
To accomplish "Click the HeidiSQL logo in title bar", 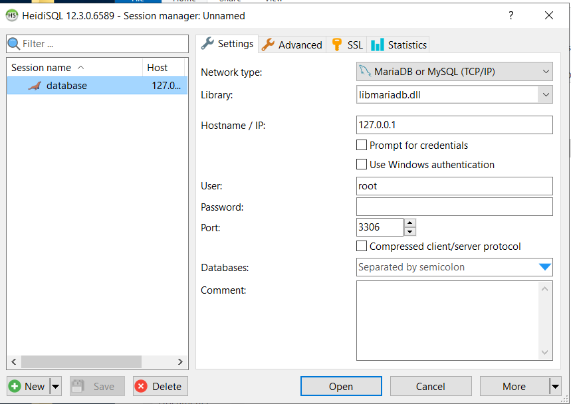I will point(12,16).
